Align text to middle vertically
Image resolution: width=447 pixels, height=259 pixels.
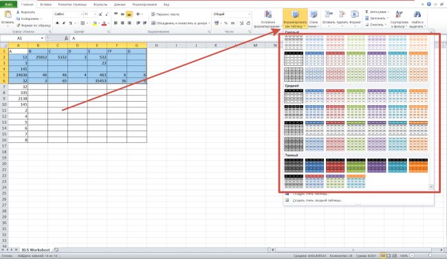tap(122, 14)
